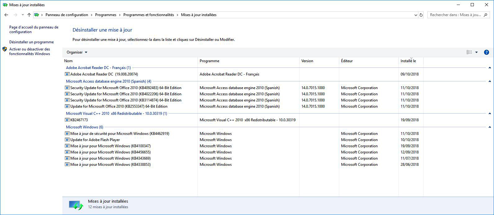This screenshot has height=215, width=494.
Task: Click the control panel icon in address bar
Action: 37,15
